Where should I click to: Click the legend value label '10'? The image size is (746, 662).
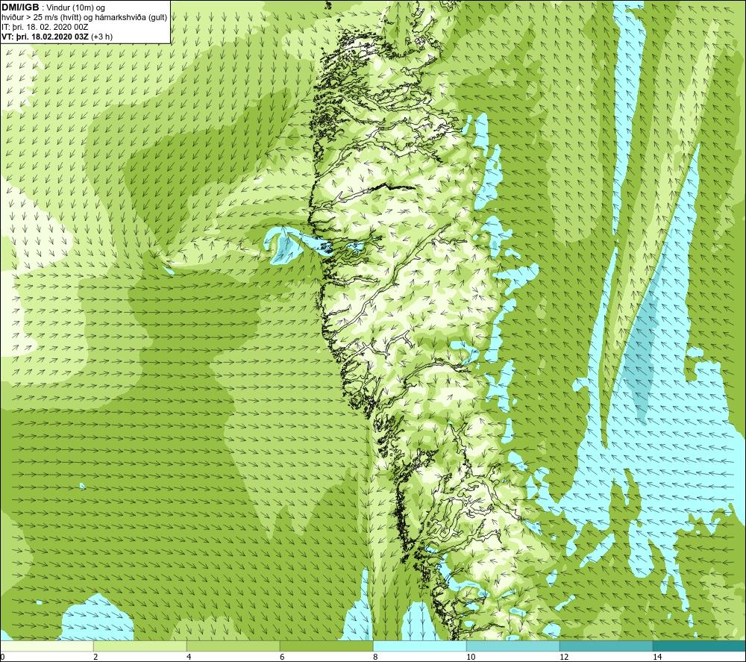[471, 657]
